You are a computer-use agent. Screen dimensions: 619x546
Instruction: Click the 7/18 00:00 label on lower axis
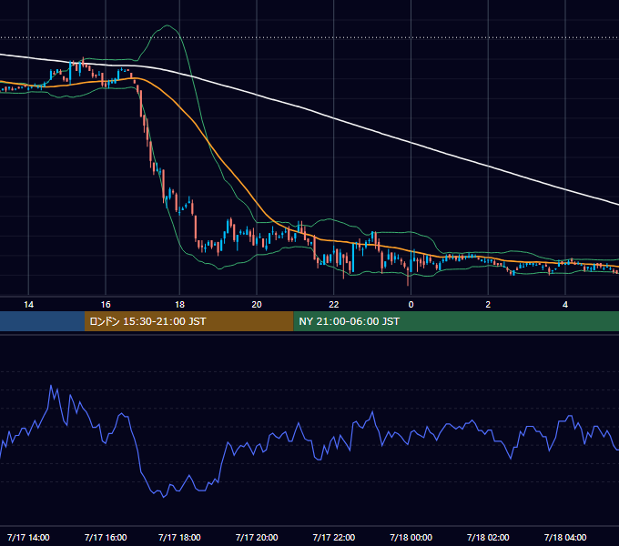tap(411, 537)
